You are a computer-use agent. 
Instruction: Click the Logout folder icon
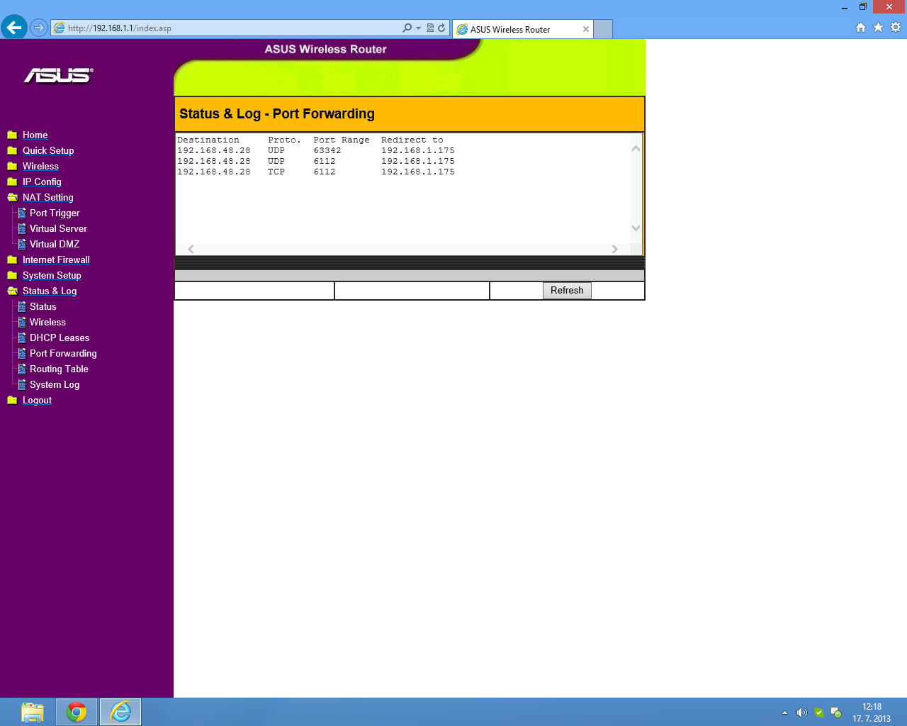click(12, 400)
